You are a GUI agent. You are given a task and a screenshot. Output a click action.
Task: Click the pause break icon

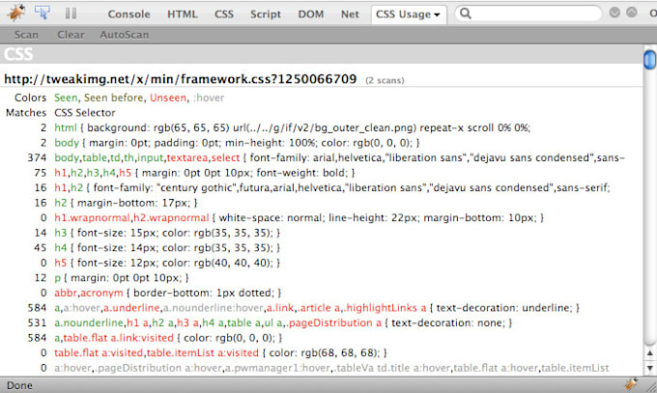pos(71,14)
